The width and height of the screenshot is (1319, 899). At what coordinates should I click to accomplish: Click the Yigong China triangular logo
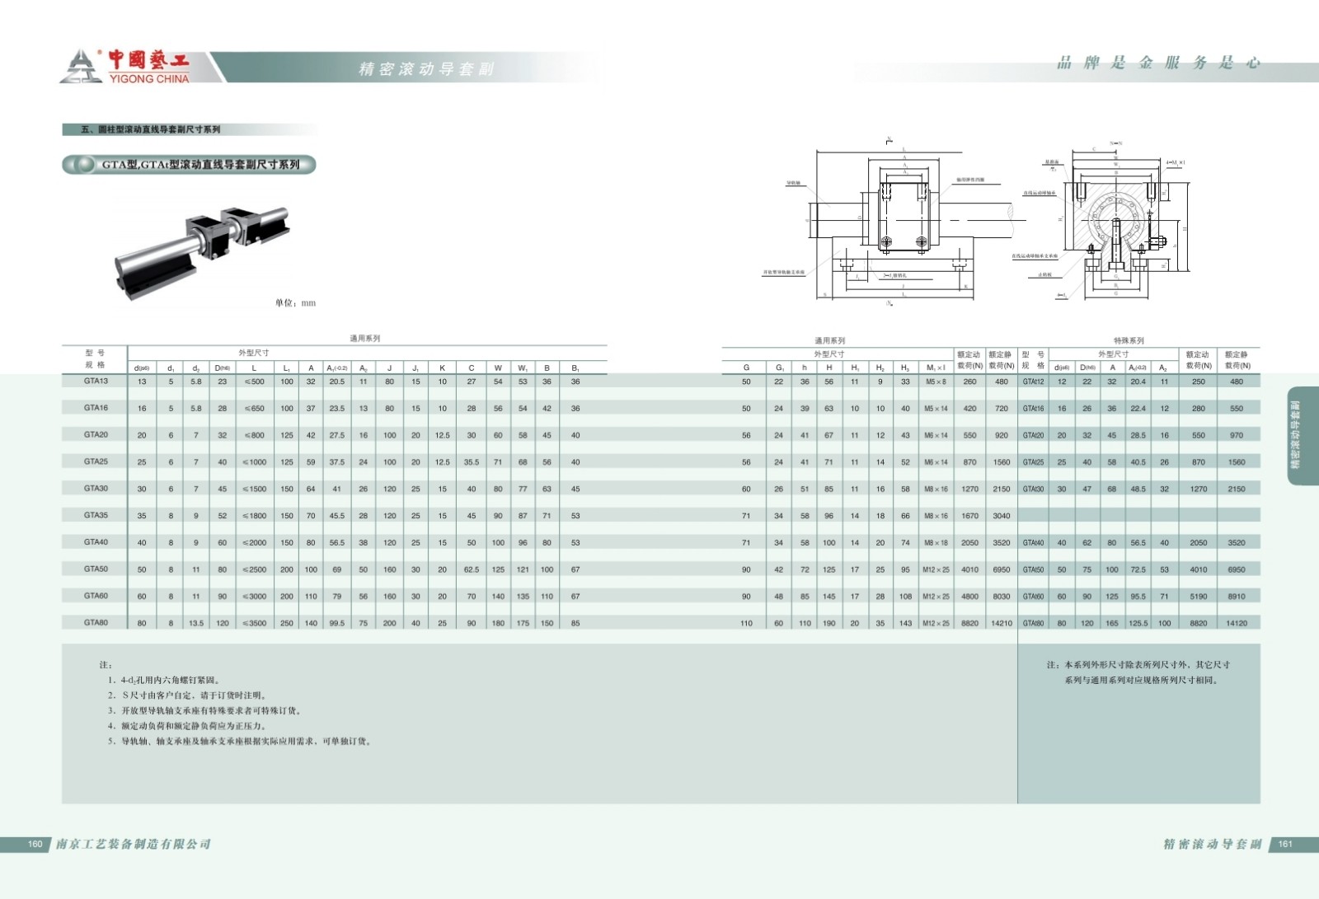point(81,66)
